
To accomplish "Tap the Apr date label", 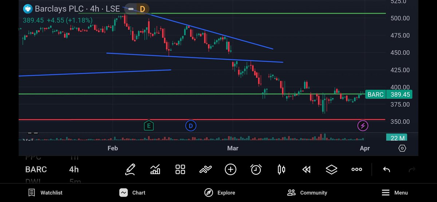I will pyautogui.click(x=365, y=148).
